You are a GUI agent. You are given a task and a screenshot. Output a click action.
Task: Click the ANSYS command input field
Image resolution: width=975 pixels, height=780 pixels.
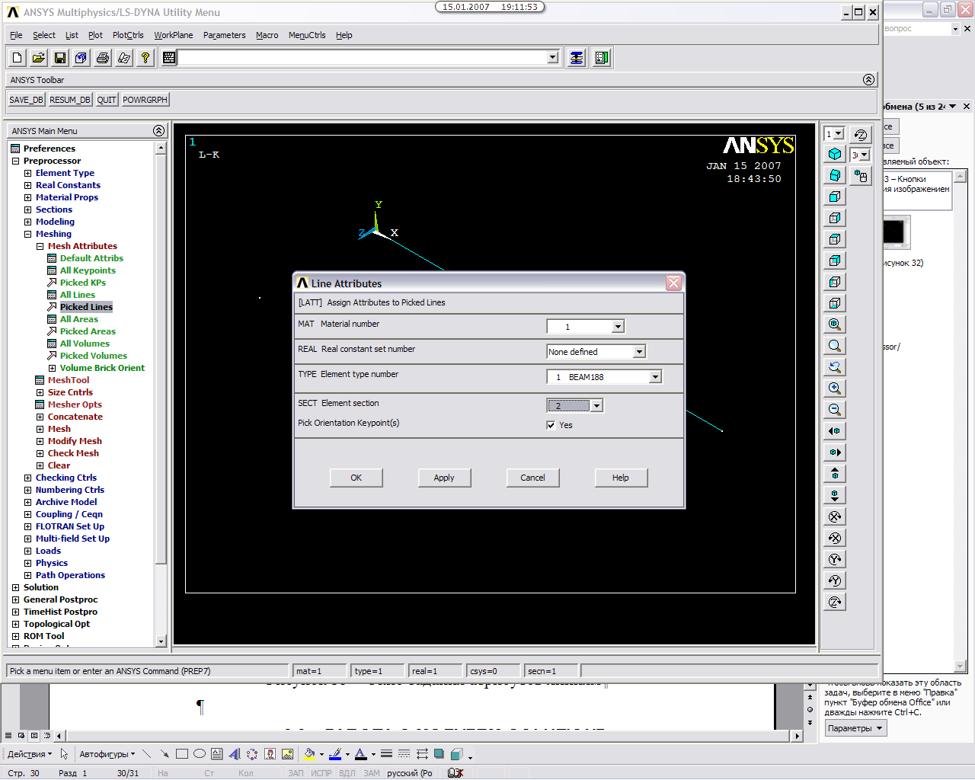pos(362,58)
